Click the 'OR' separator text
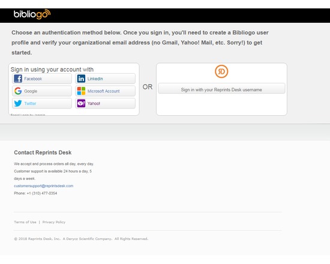Image resolution: width=330 pixels, height=264 pixels. coord(148,87)
